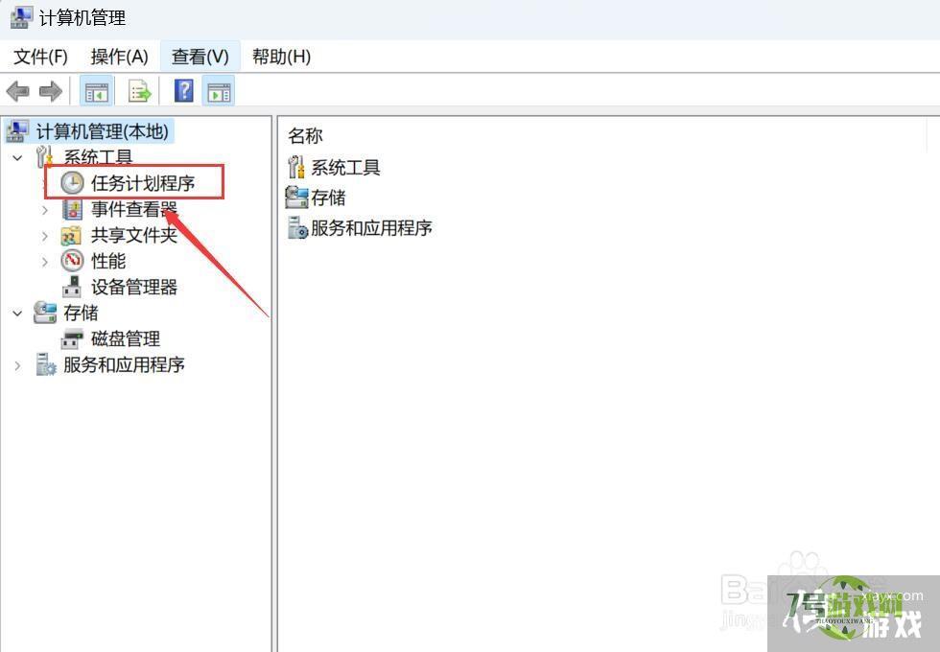
Task: Select 服务和应用程序 label in left tree
Action: pyautogui.click(x=124, y=364)
